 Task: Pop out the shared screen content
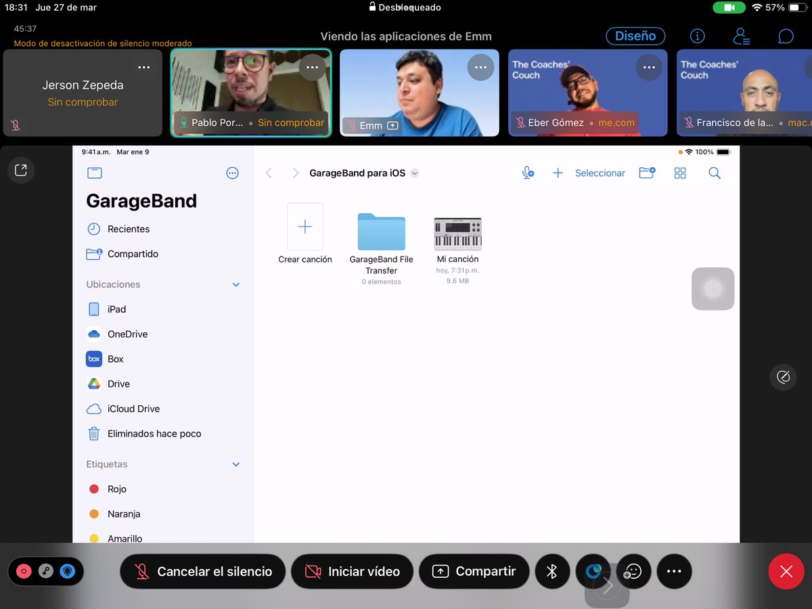[x=21, y=171]
